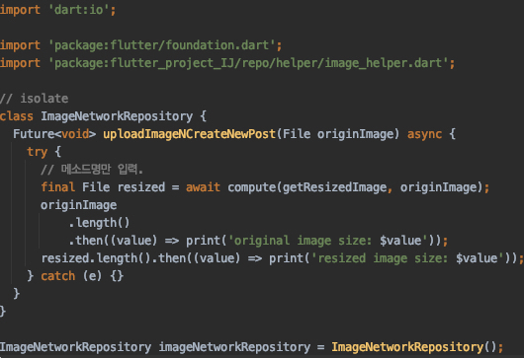Click the image_helper.dart import path

pos(248,63)
